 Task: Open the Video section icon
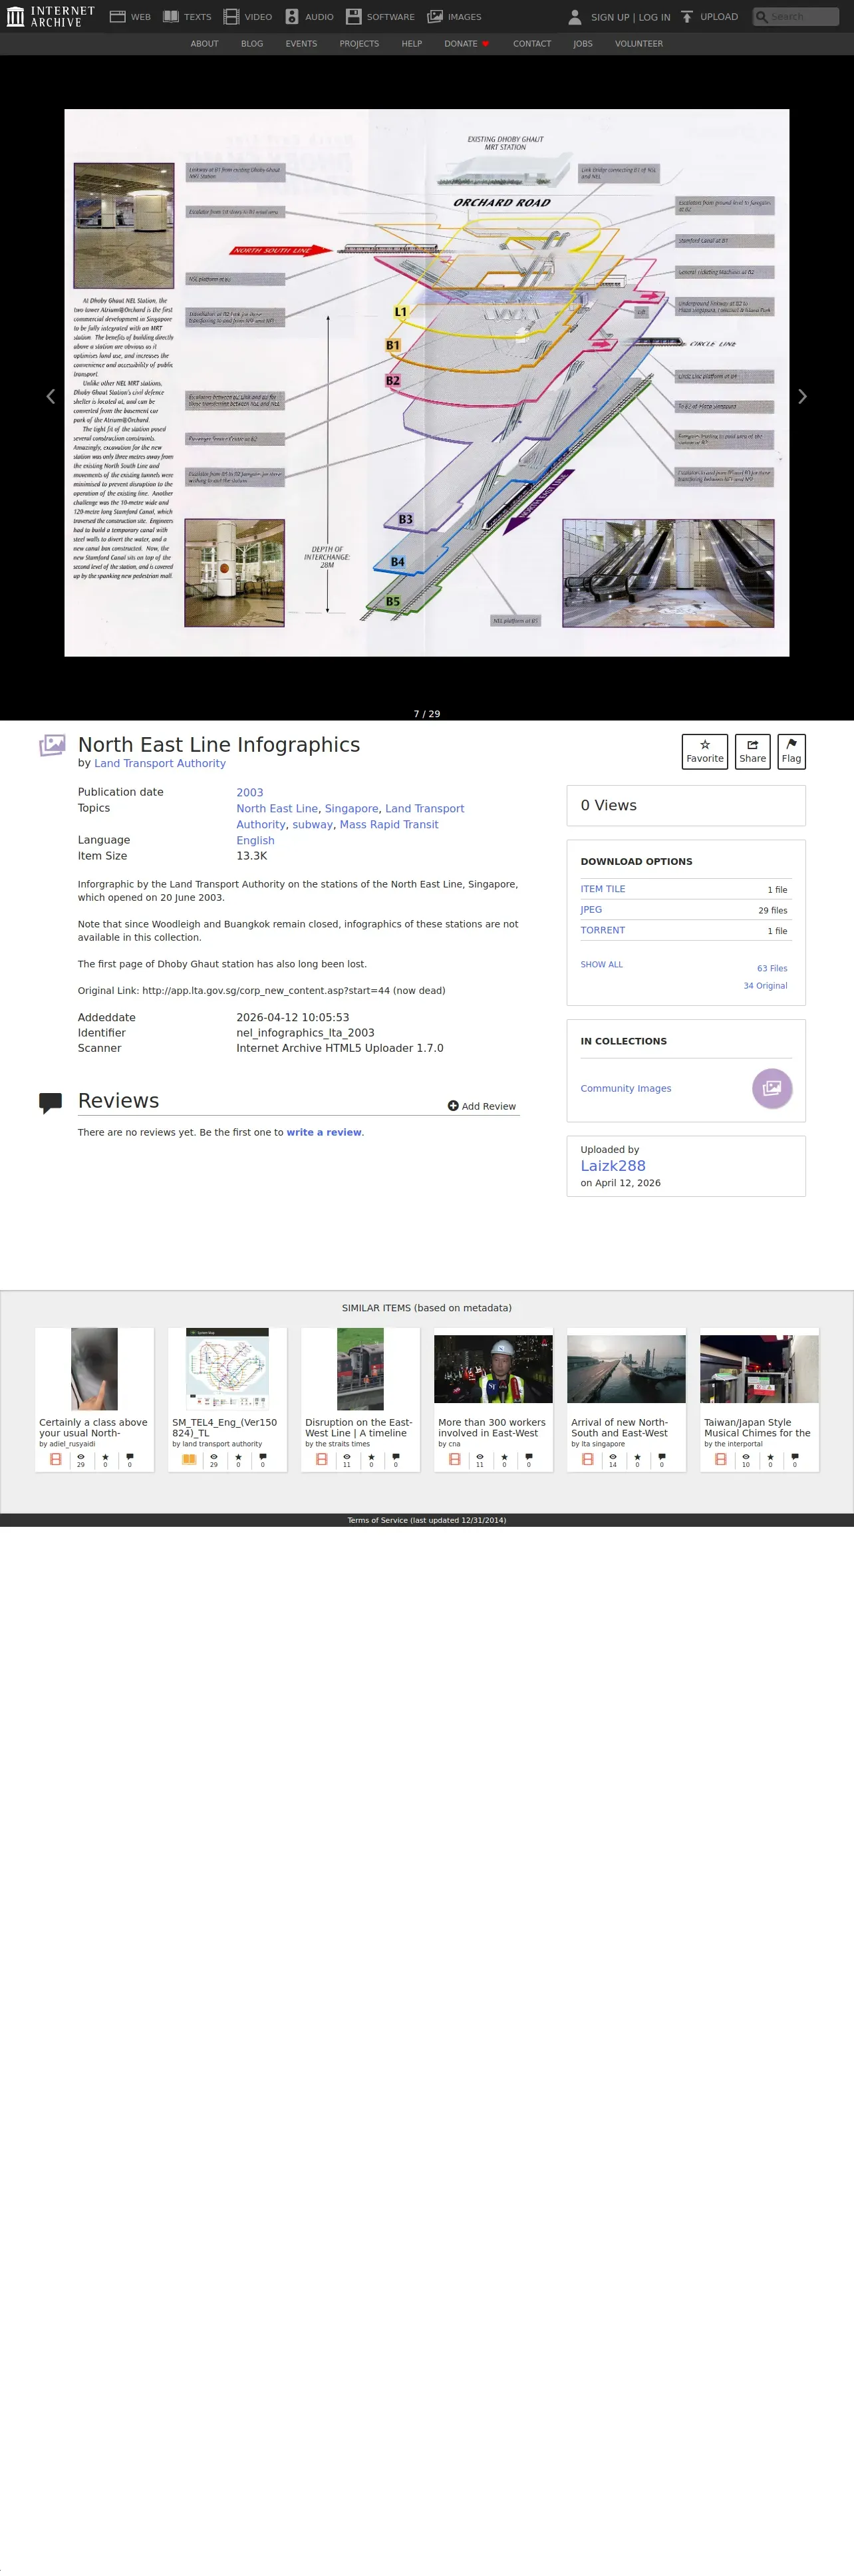tap(231, 17)
